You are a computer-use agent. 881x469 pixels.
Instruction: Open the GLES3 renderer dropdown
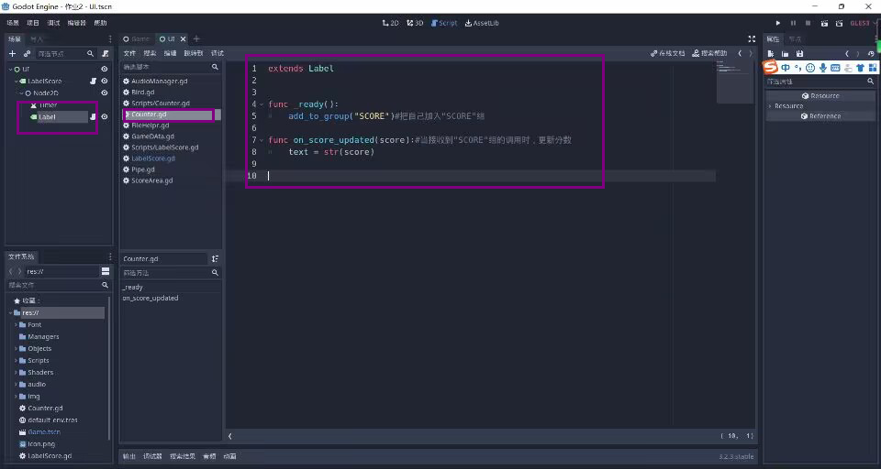[x=860, y=23]
